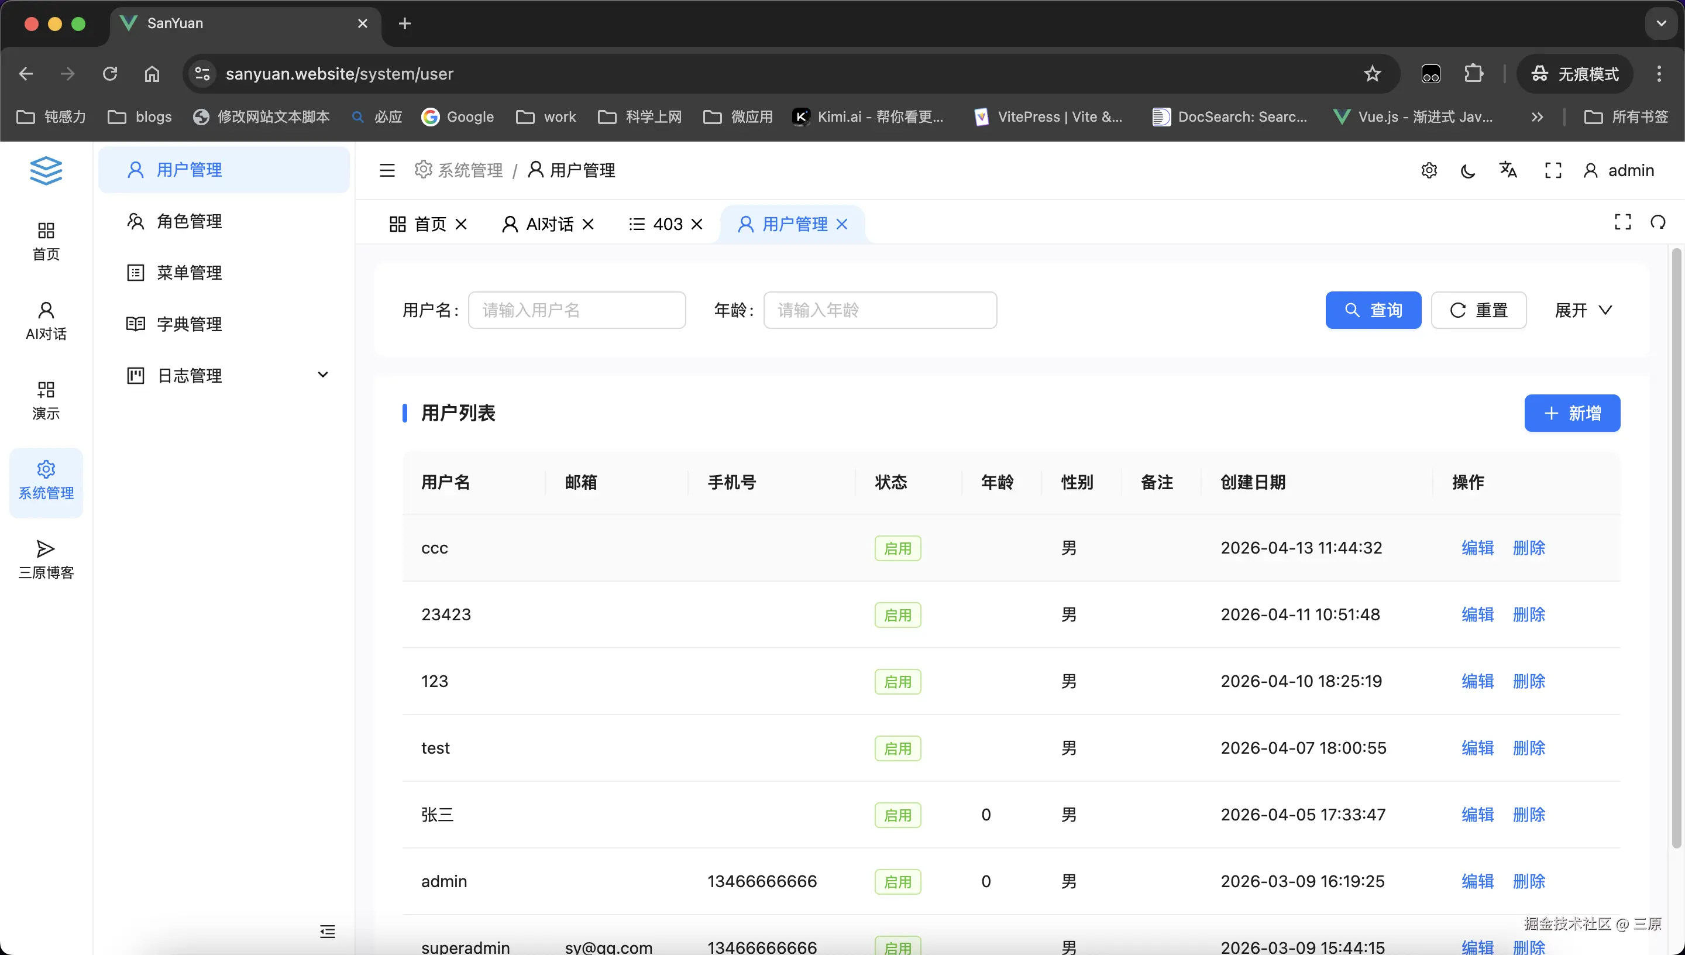Open 首页 home icon in the sidebar
Screen dimensions: 1685x955
pos(45,240)
